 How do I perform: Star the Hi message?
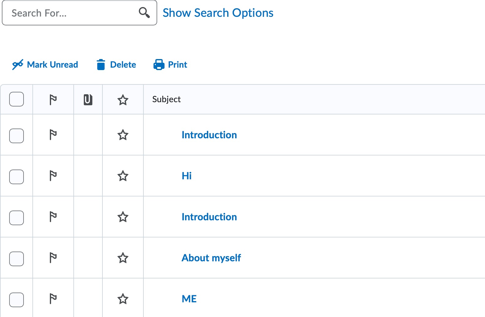(x=123, y=176)
